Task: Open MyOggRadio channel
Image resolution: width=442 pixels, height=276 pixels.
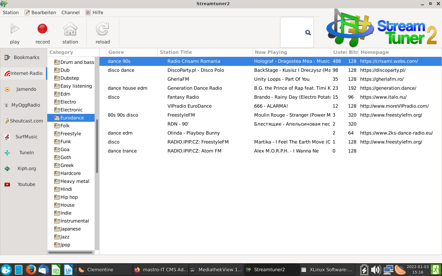Action: click(23, 105)
